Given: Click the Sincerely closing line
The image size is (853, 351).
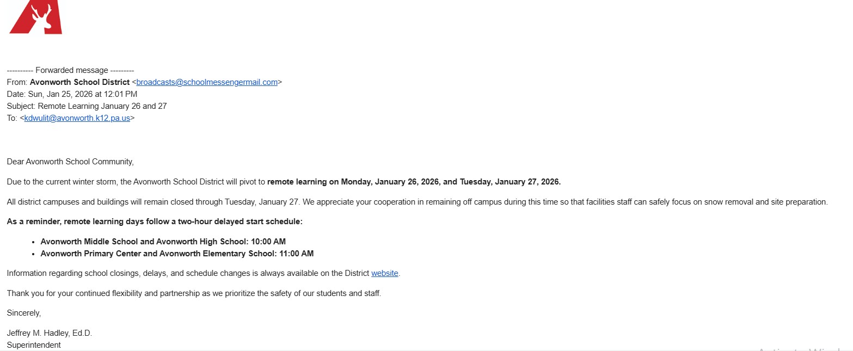Looking at the screenshot, I should click(x=23, y=313).
